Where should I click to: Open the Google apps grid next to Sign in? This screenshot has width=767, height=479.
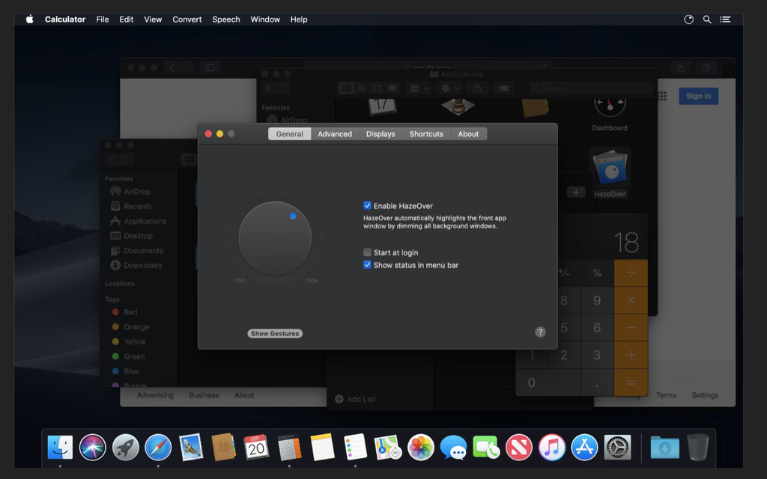tap(662, 97)
